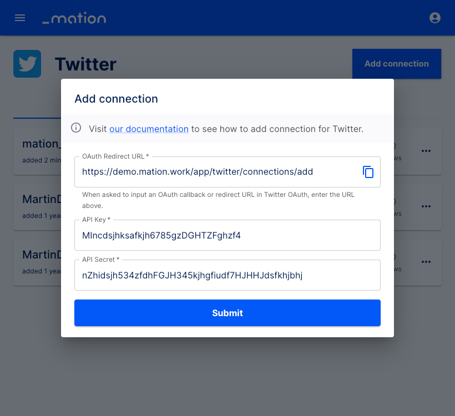Copy the OAuth Redirect URL
The height and width of the screenshot is (416, 455).
click(x=368, y=172)
